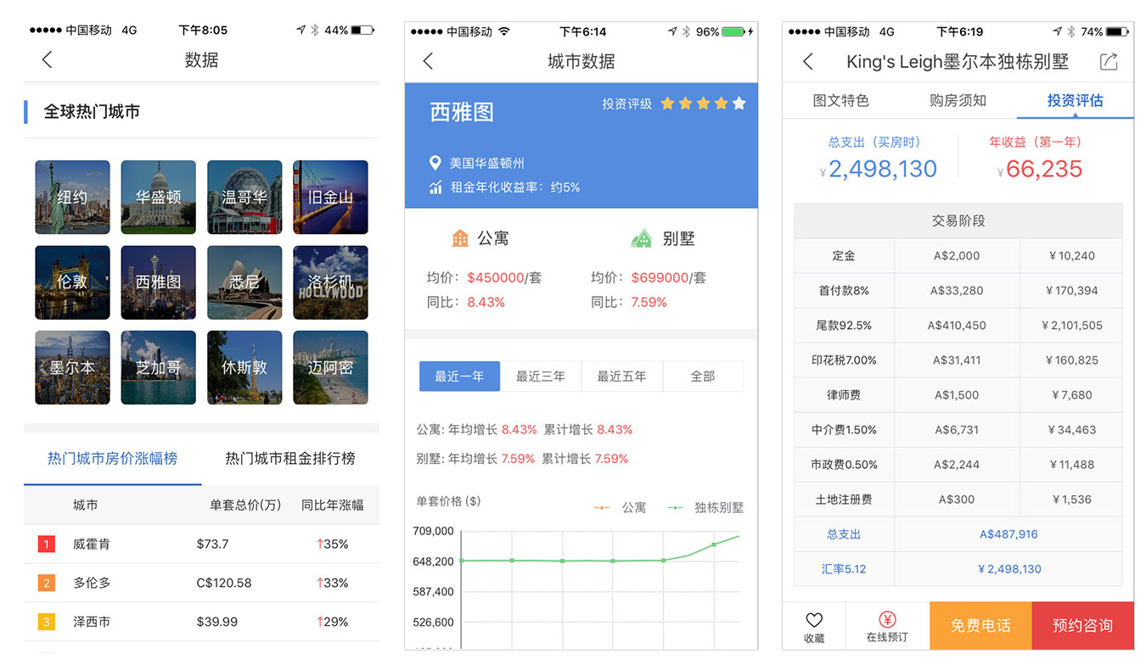Select 威霍肯 row in ranking list

(201, 544)
